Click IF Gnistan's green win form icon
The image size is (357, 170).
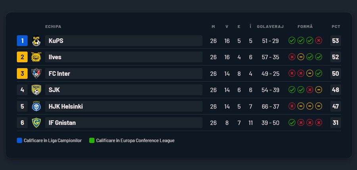(292, 123)
